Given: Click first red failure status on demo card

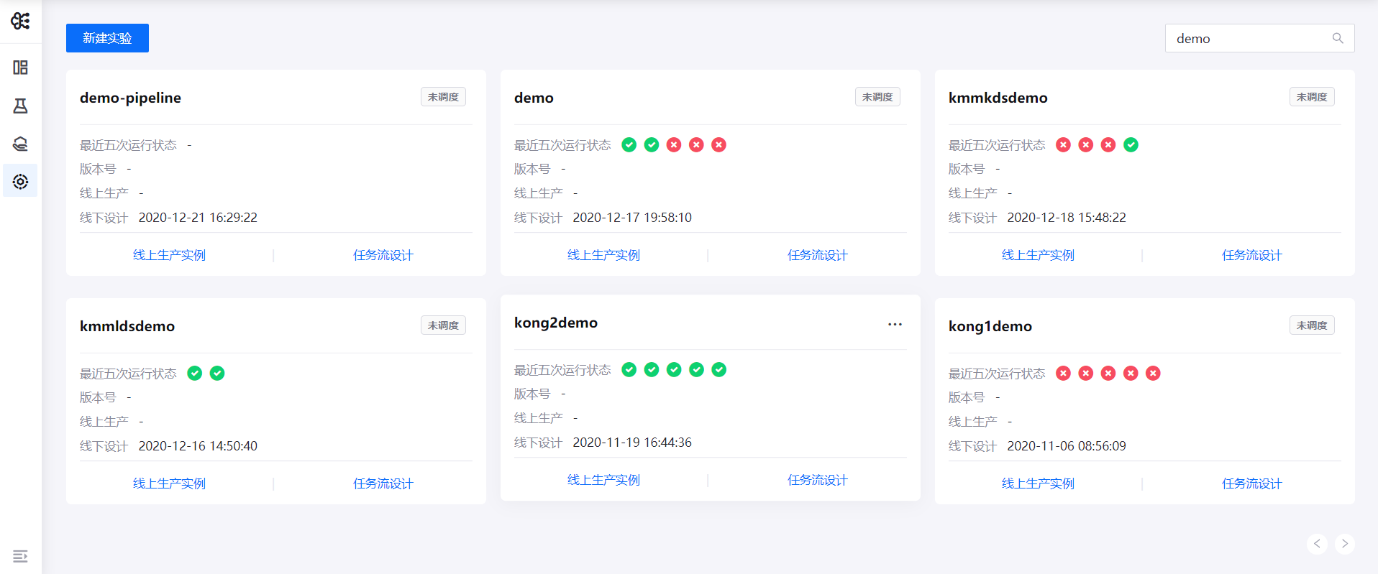Looking at the screenshot, I should (x=674, y=145).
